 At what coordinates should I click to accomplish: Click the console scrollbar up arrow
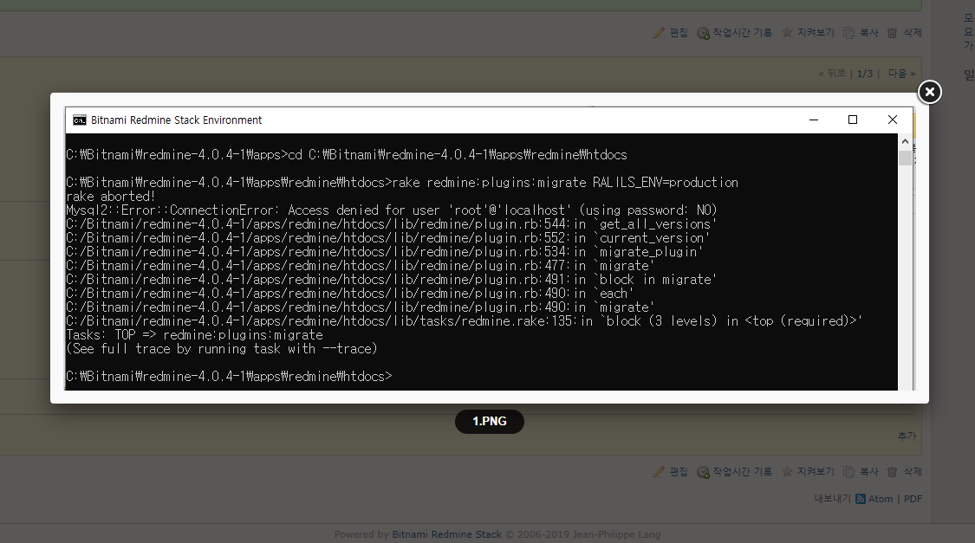[905, 142]
